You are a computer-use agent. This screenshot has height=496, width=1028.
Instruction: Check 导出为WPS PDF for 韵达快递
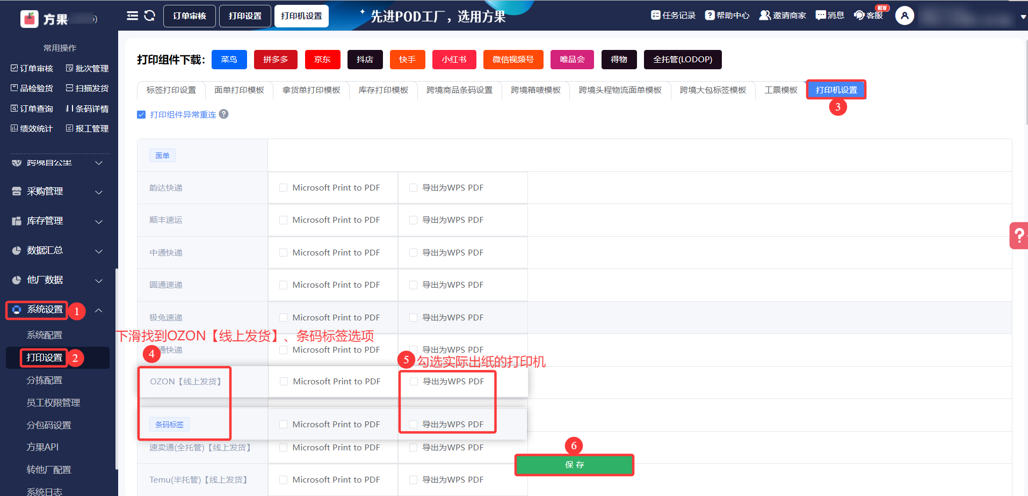point(413,187)
